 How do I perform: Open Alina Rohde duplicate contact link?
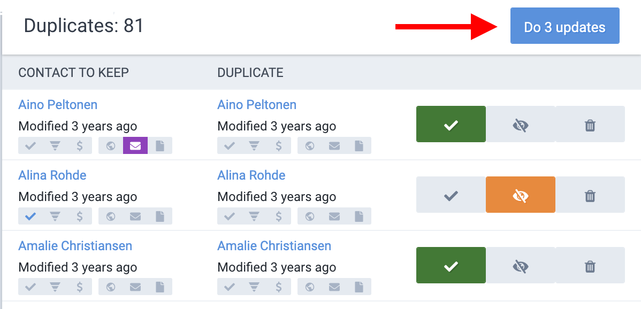pyautogui.click(x=251, y=175)
